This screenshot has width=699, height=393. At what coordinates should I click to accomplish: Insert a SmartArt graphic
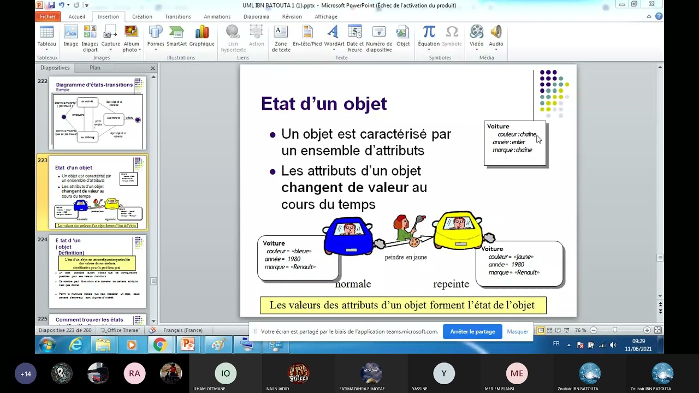(x=176, y=37)
